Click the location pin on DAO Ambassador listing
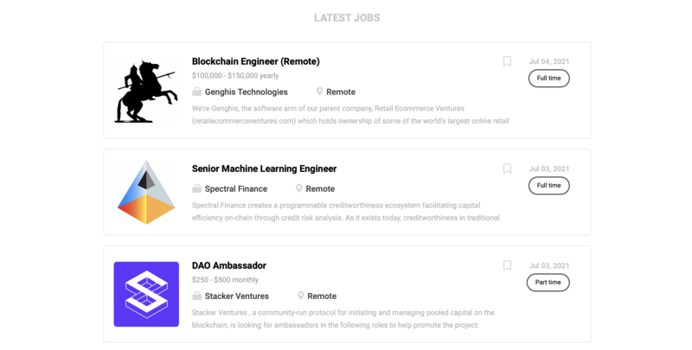Image resolution: width=692 pixels, height=350 pixels. point(301,296)
